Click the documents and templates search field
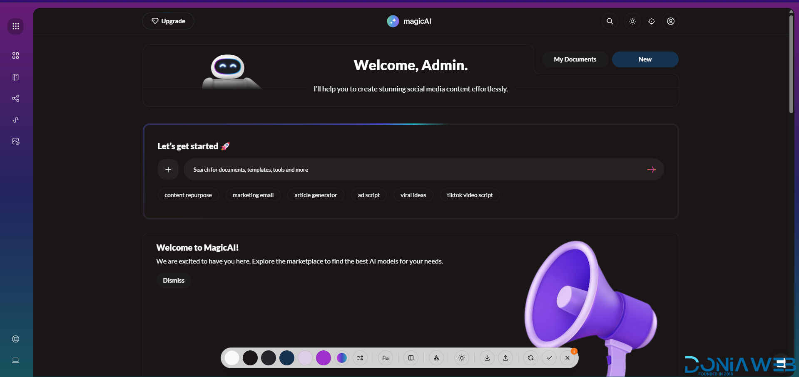The height and width of the screenshot is (377, 799). click(x=412, y=170)
